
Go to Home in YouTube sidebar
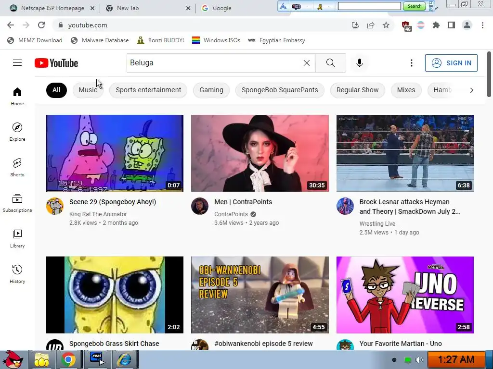tap(17, 96)
